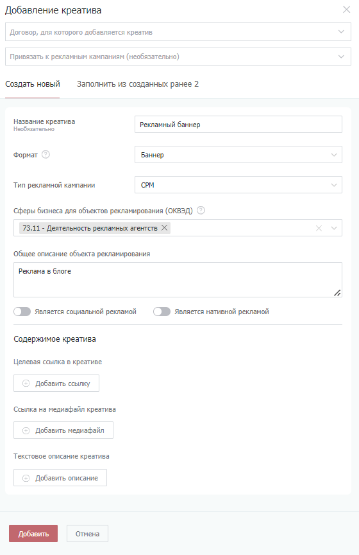This screenshot has width=359, height=555.
Task: Open the Формат Баннер dropdown
Action: [238, 155]
